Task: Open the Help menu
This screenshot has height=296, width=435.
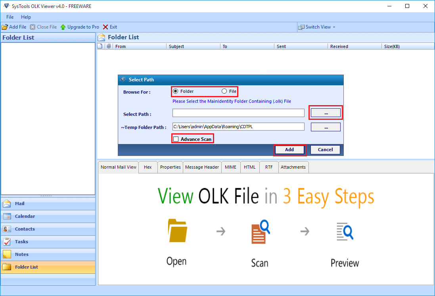Action: (x=26, y=17)
